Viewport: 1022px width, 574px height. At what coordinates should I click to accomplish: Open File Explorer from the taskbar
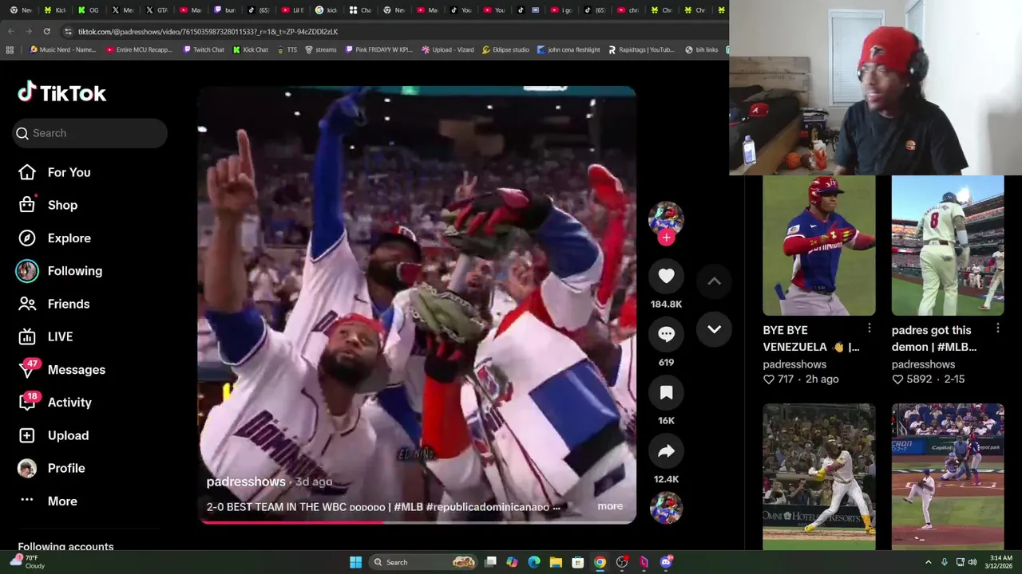556,562
